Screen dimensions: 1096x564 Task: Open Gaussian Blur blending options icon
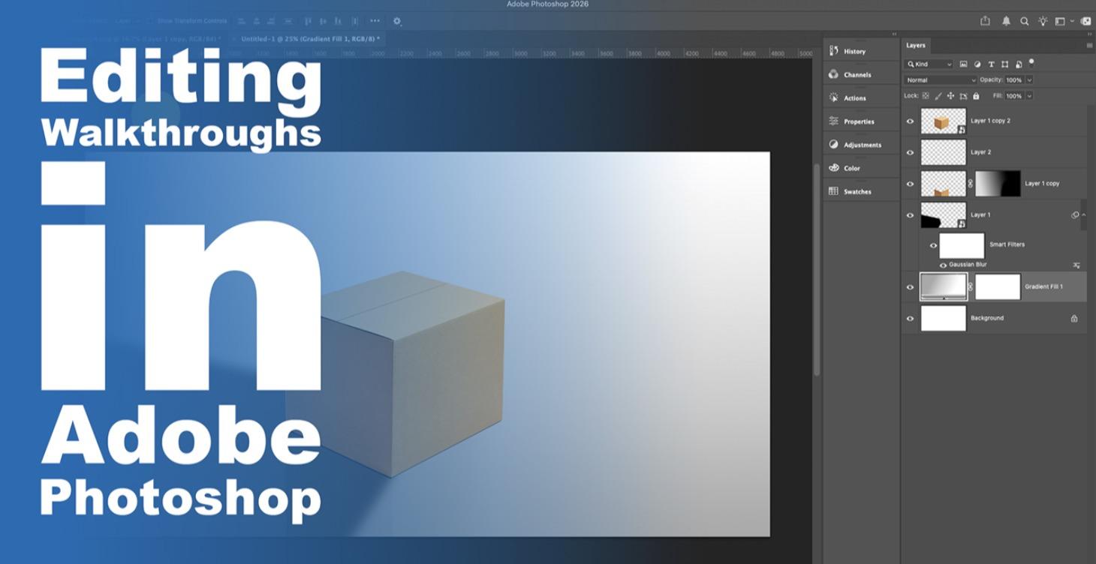[x=1076, y=265]
